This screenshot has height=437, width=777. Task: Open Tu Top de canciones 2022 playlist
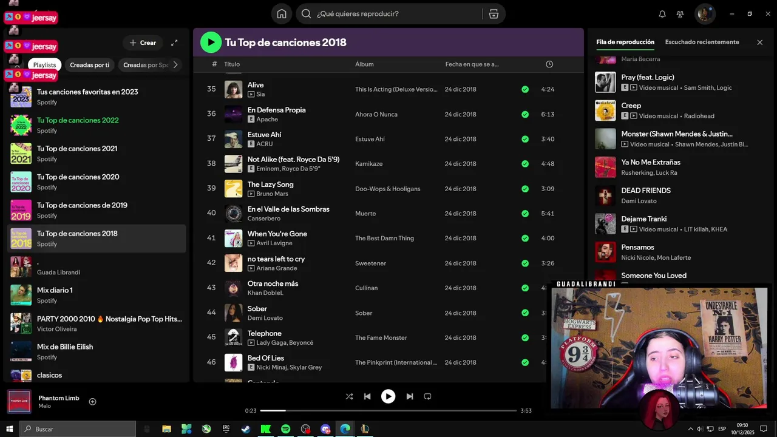[x=97, y=124]
